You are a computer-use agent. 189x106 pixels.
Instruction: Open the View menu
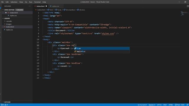21,2
